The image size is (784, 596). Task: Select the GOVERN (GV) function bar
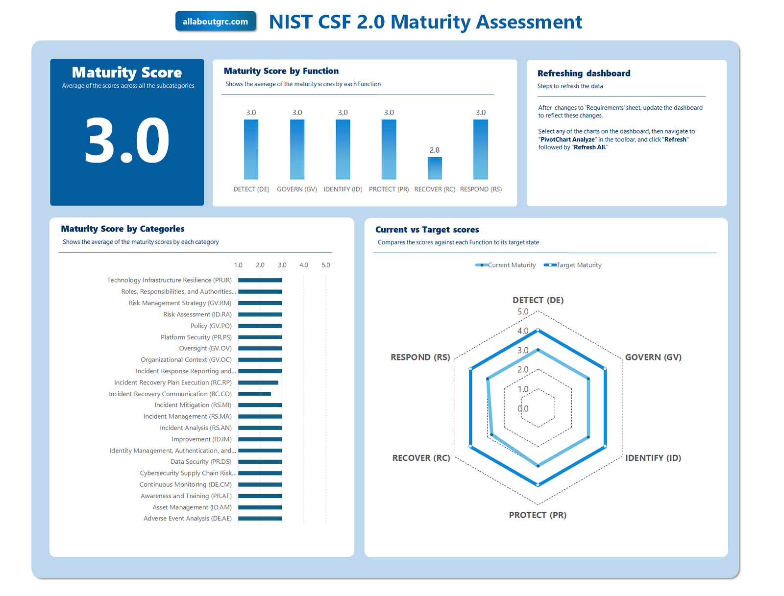[297, 149]
